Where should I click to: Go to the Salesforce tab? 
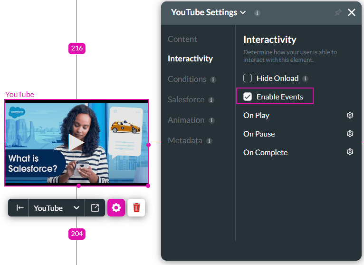[x=186, y=99]
